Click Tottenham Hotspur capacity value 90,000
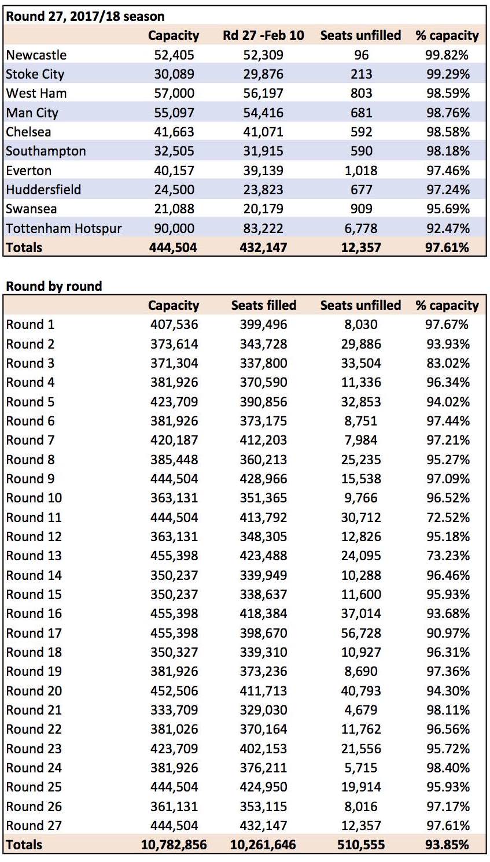 tap(174, 228)
